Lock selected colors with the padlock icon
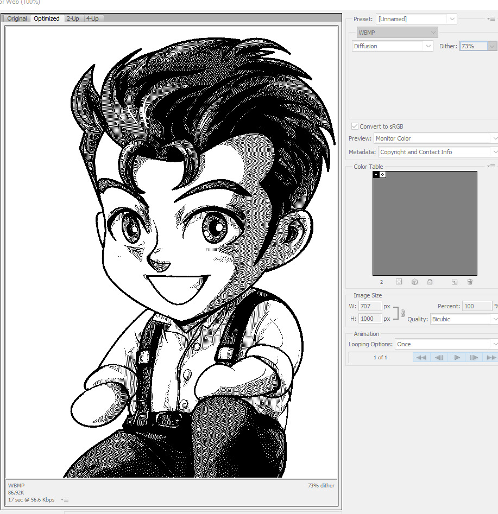Image resolution: width=498 pixels, height=514 pixels. click(430, 282)
